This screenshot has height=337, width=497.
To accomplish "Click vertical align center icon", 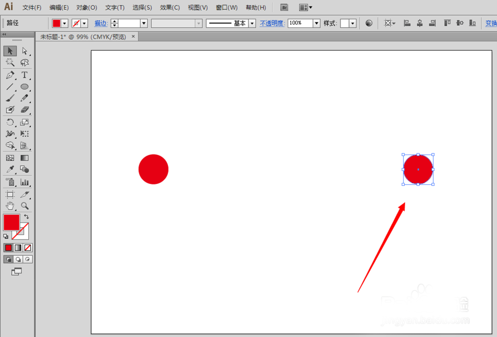I will click(x=460, y=23).
